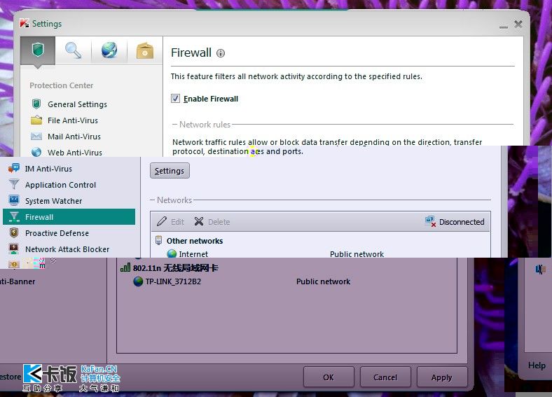
Task: Click the General Settings shield icon
Action: point(36,104)
